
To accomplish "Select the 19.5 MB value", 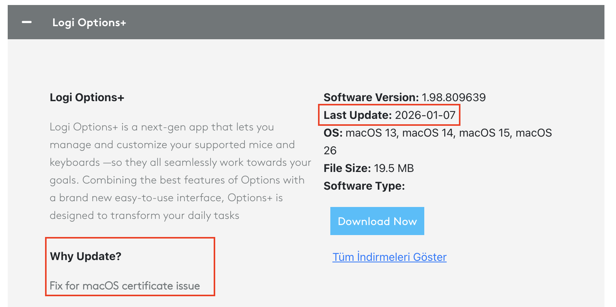I will [394, 168].
